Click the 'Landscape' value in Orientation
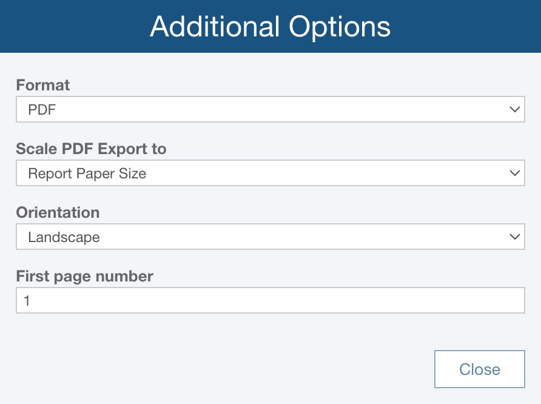The image size is (541, 404). [x=64, y=237]
